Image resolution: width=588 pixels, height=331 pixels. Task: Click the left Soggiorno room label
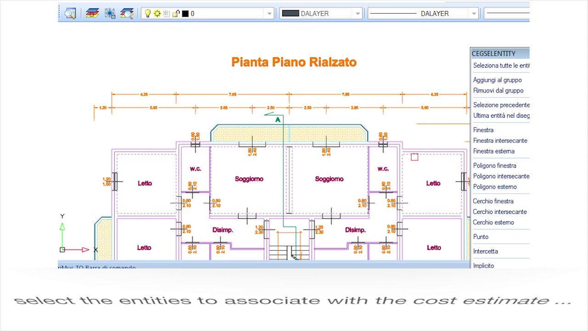click(249, 179)
